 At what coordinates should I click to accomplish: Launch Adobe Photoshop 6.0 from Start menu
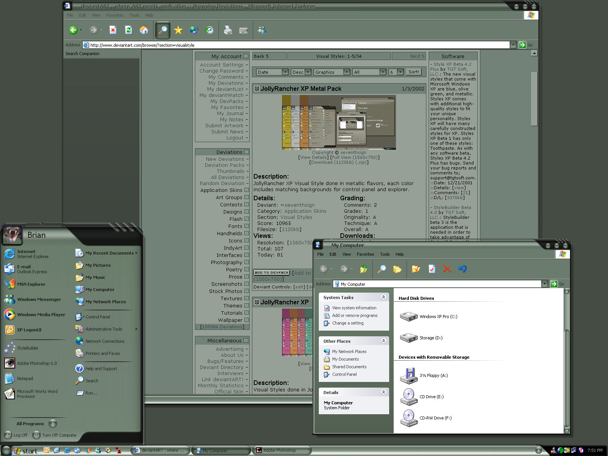tap(31, 363)
